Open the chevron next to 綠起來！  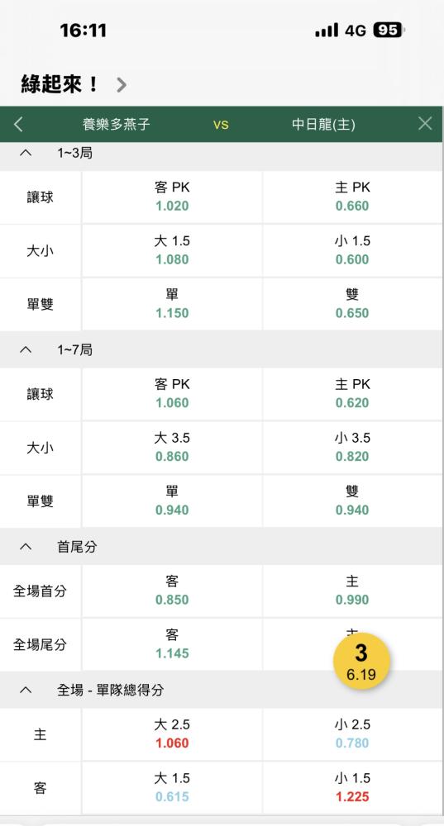[x=122, y=85]
